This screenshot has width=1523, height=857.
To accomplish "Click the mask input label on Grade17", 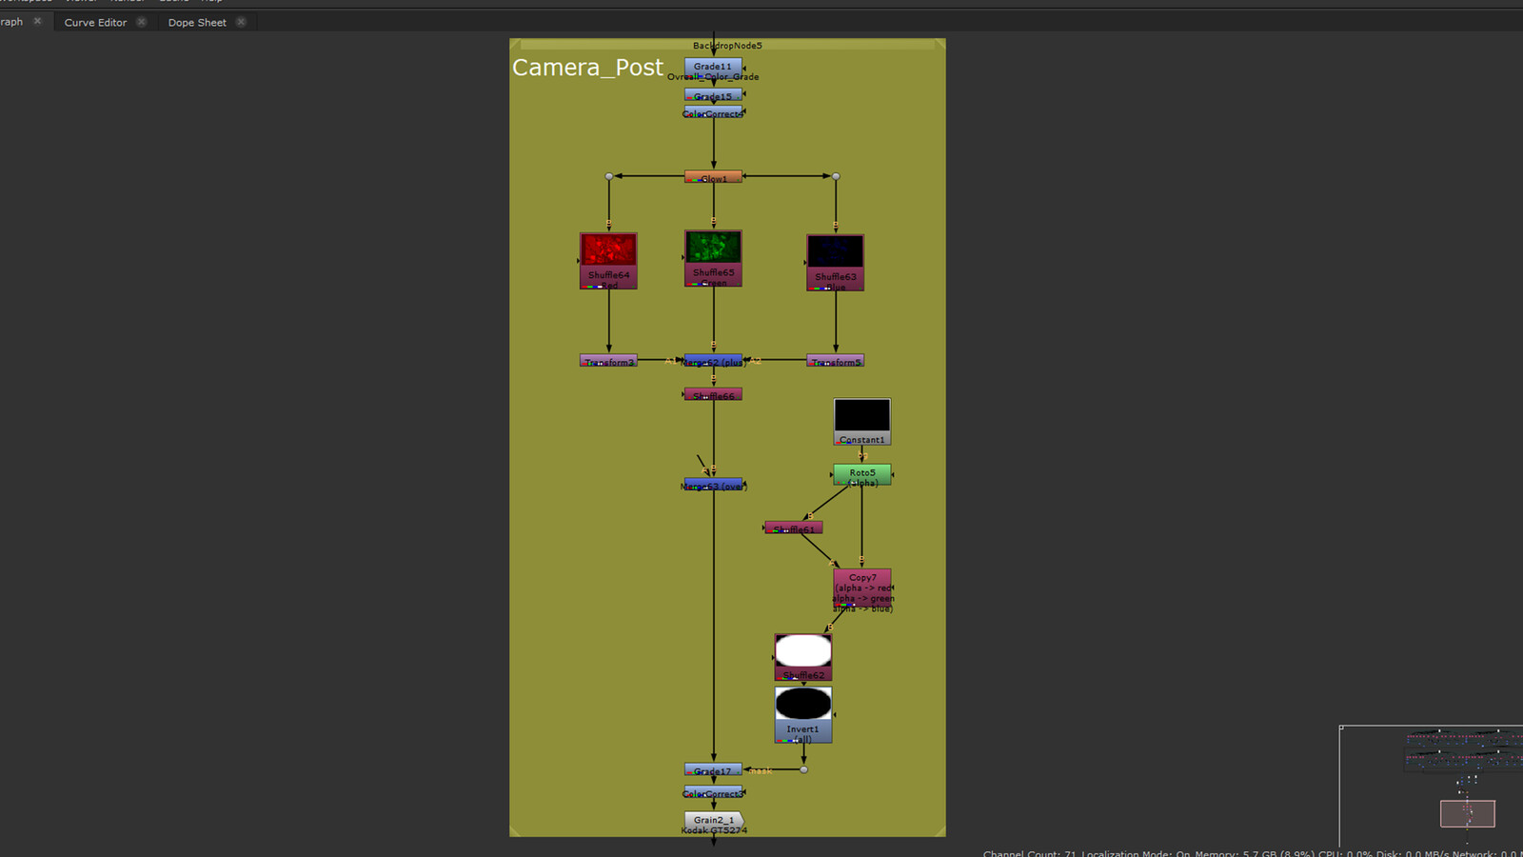I will click(760, 770).
